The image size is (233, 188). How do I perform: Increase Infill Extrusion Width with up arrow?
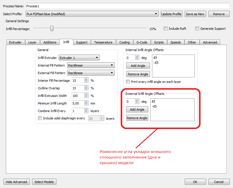click(x=86, y=94)
